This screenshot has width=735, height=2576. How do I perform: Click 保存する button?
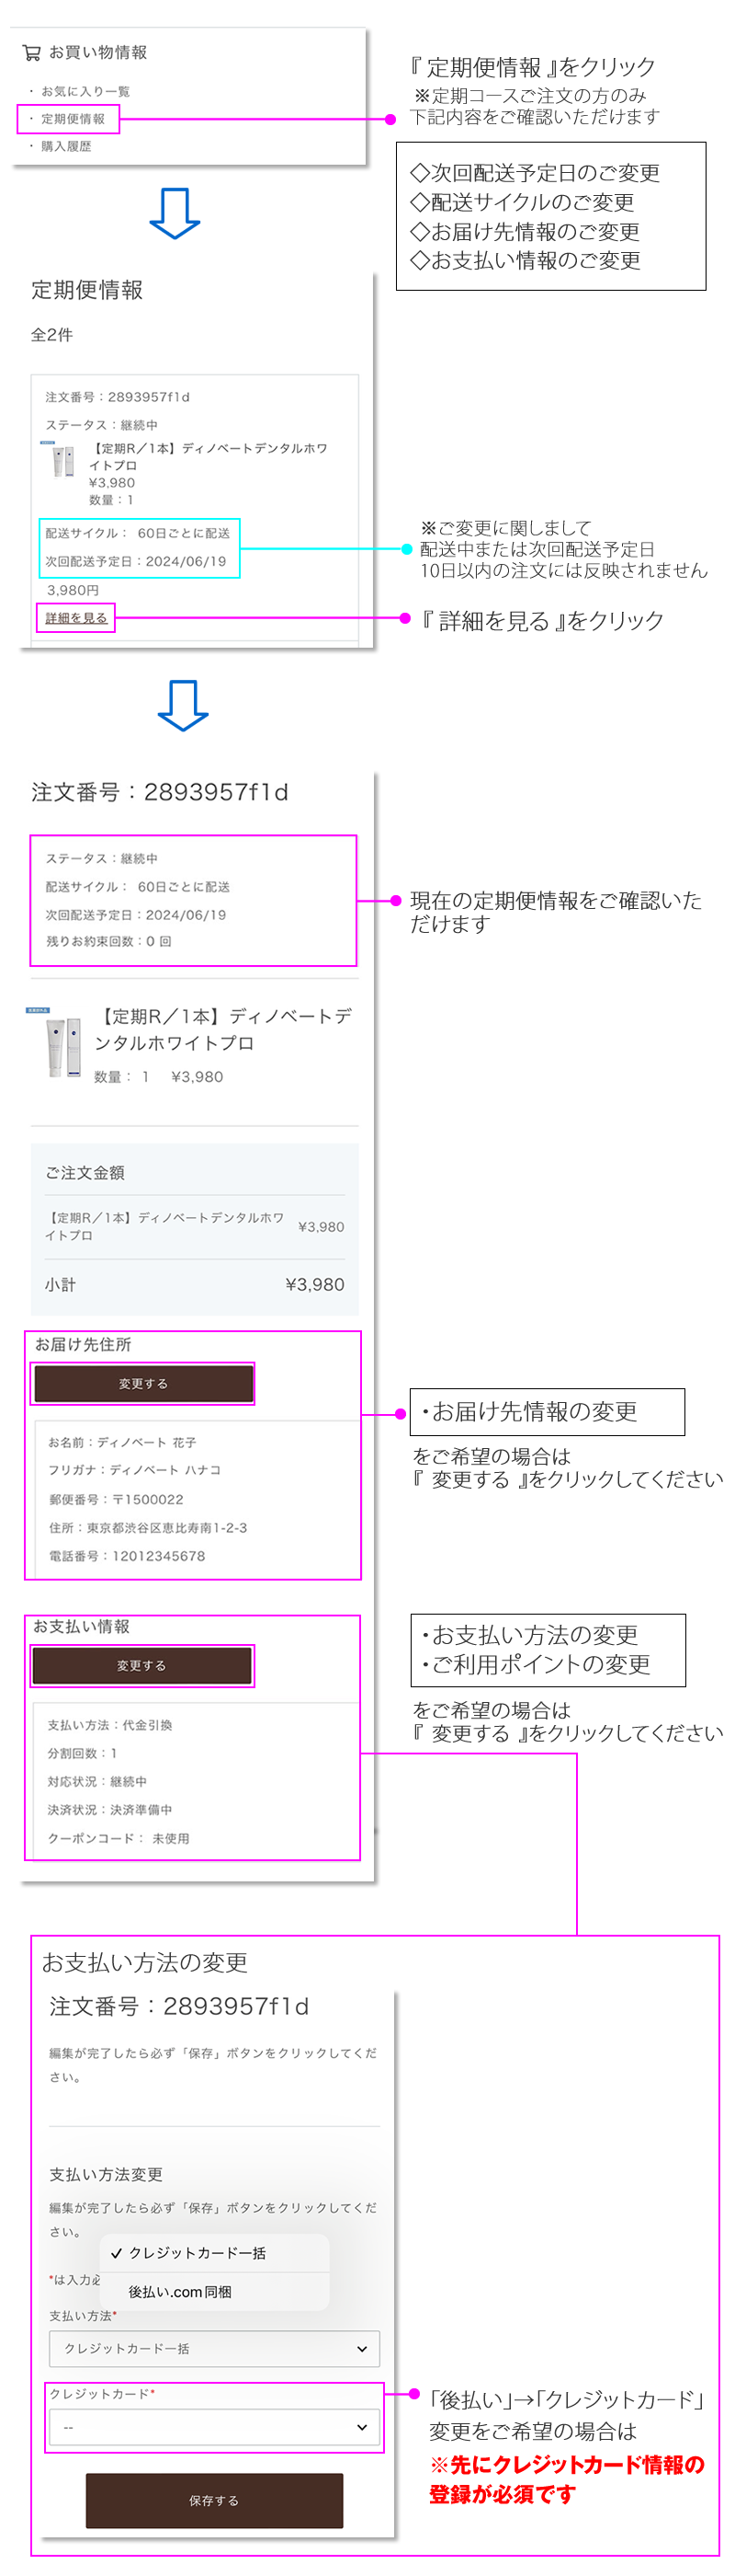[x=214, y=2500]
